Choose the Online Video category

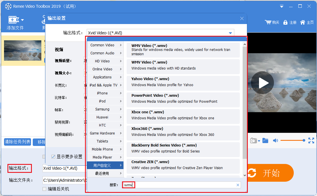point(105,69)
